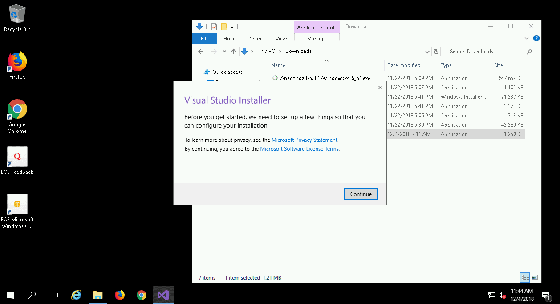Open the Recycle Bin
Viewport: 560px width, 304px height.
click(x=17, y=12)
